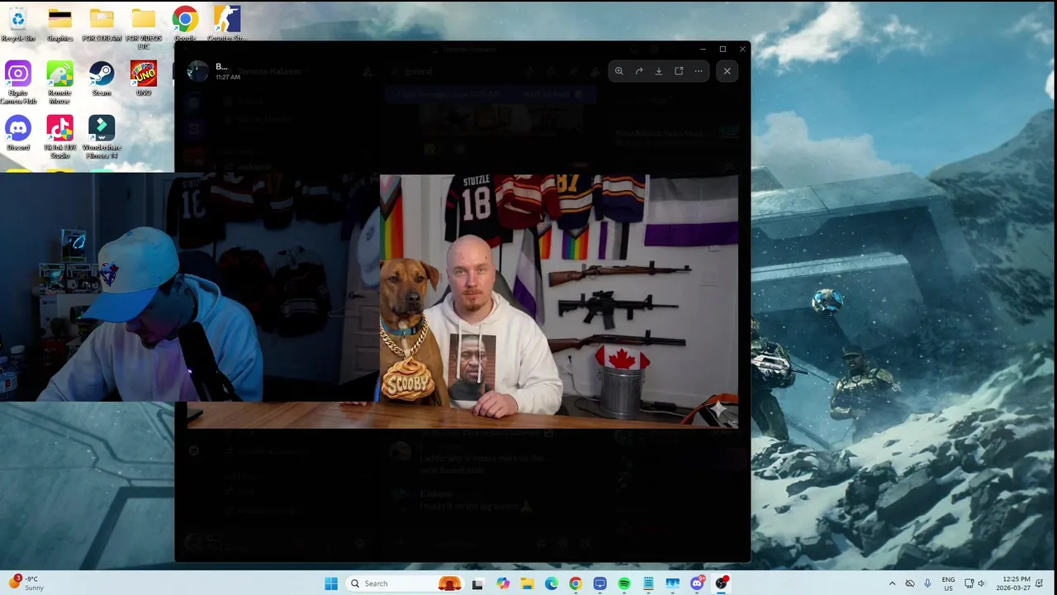Click the poster's avatar in viewer

click(197, 71)
